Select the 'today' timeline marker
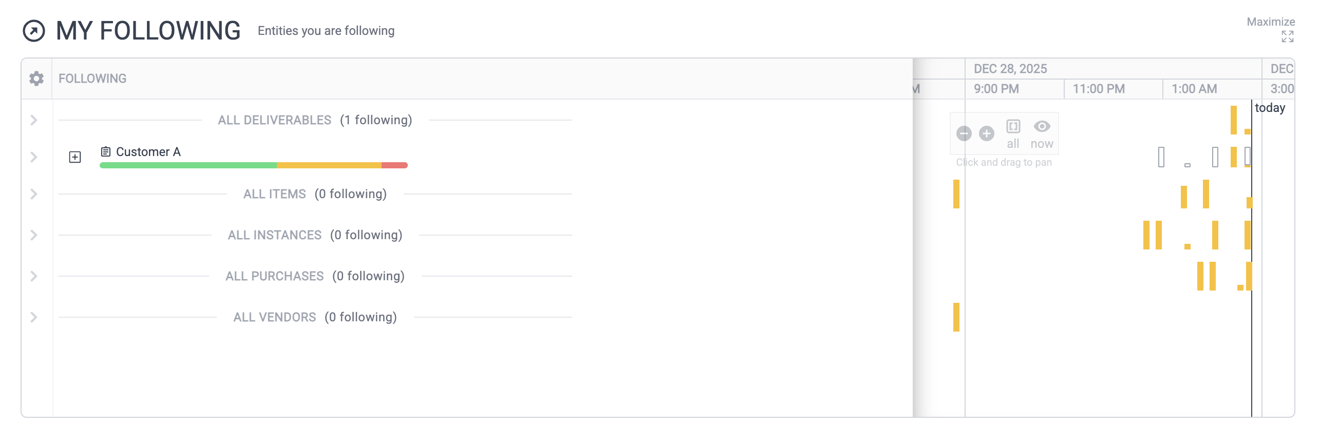Screen dimensions: 1319x425 (1270, 108)
